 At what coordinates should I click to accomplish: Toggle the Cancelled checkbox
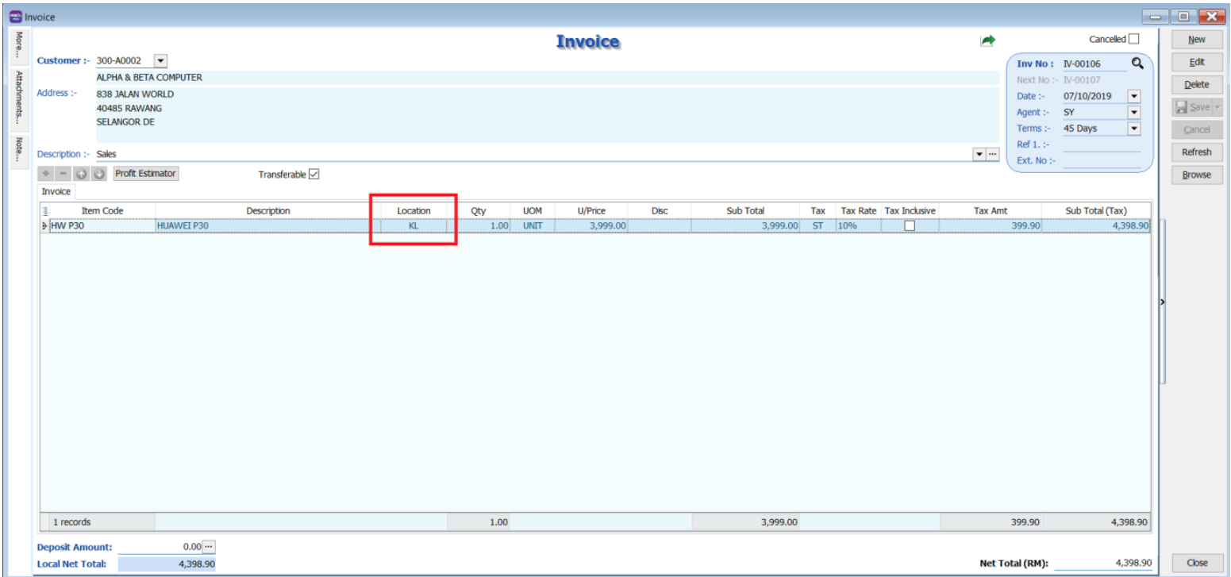[x=1133, y=39]
